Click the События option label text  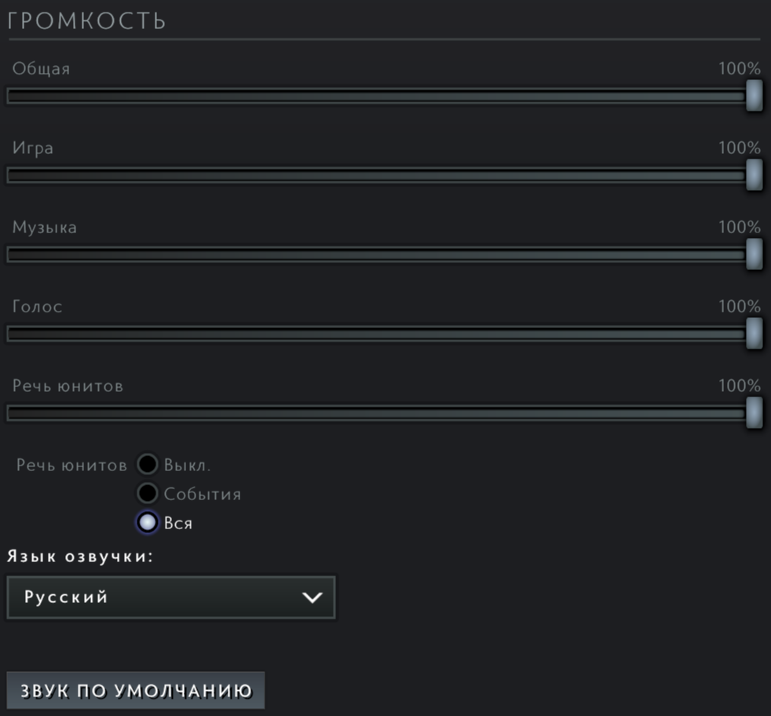pyautogui.click(x=203, y=495)
